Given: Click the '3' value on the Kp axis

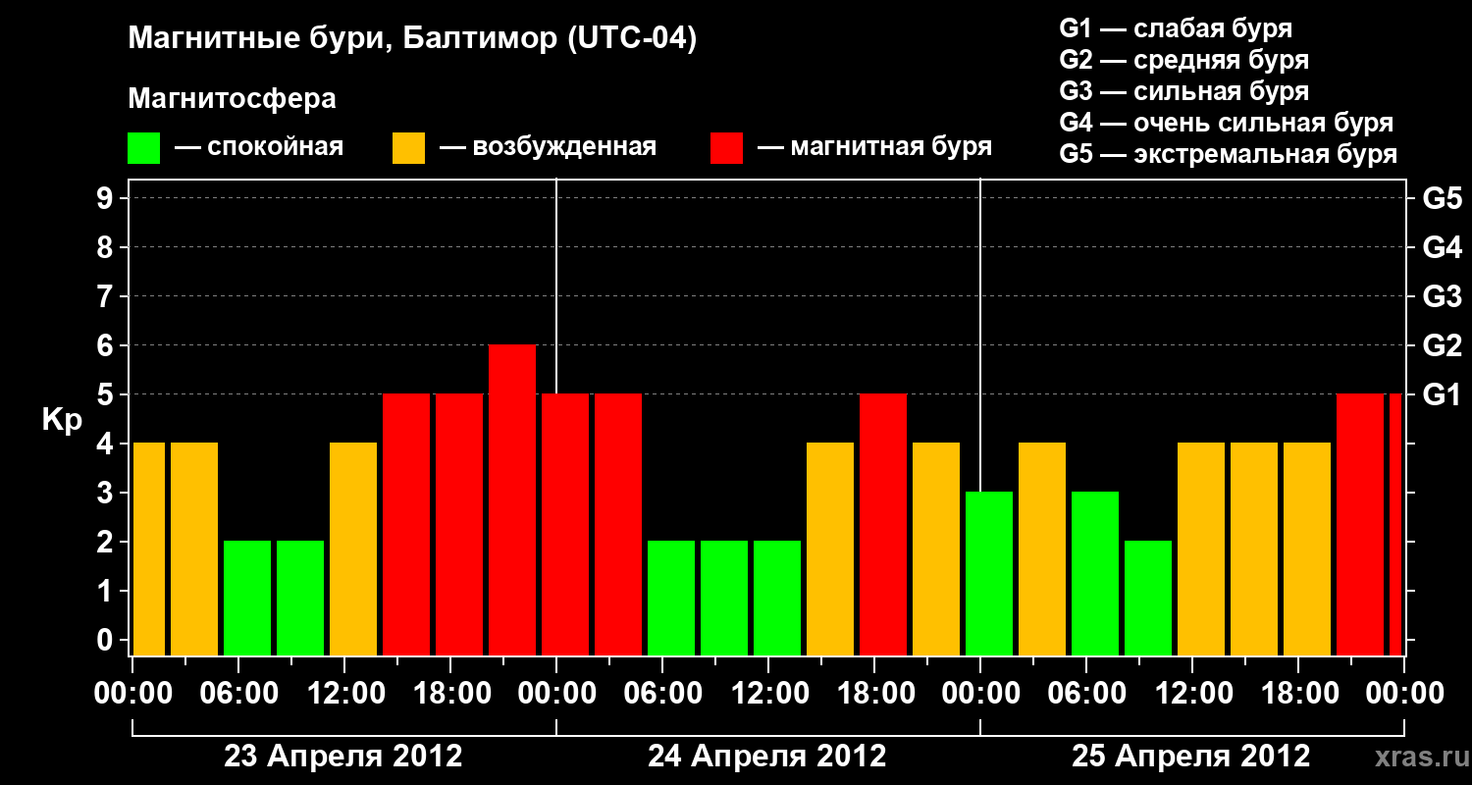Looking at the screenshot, I should point(107,493).
